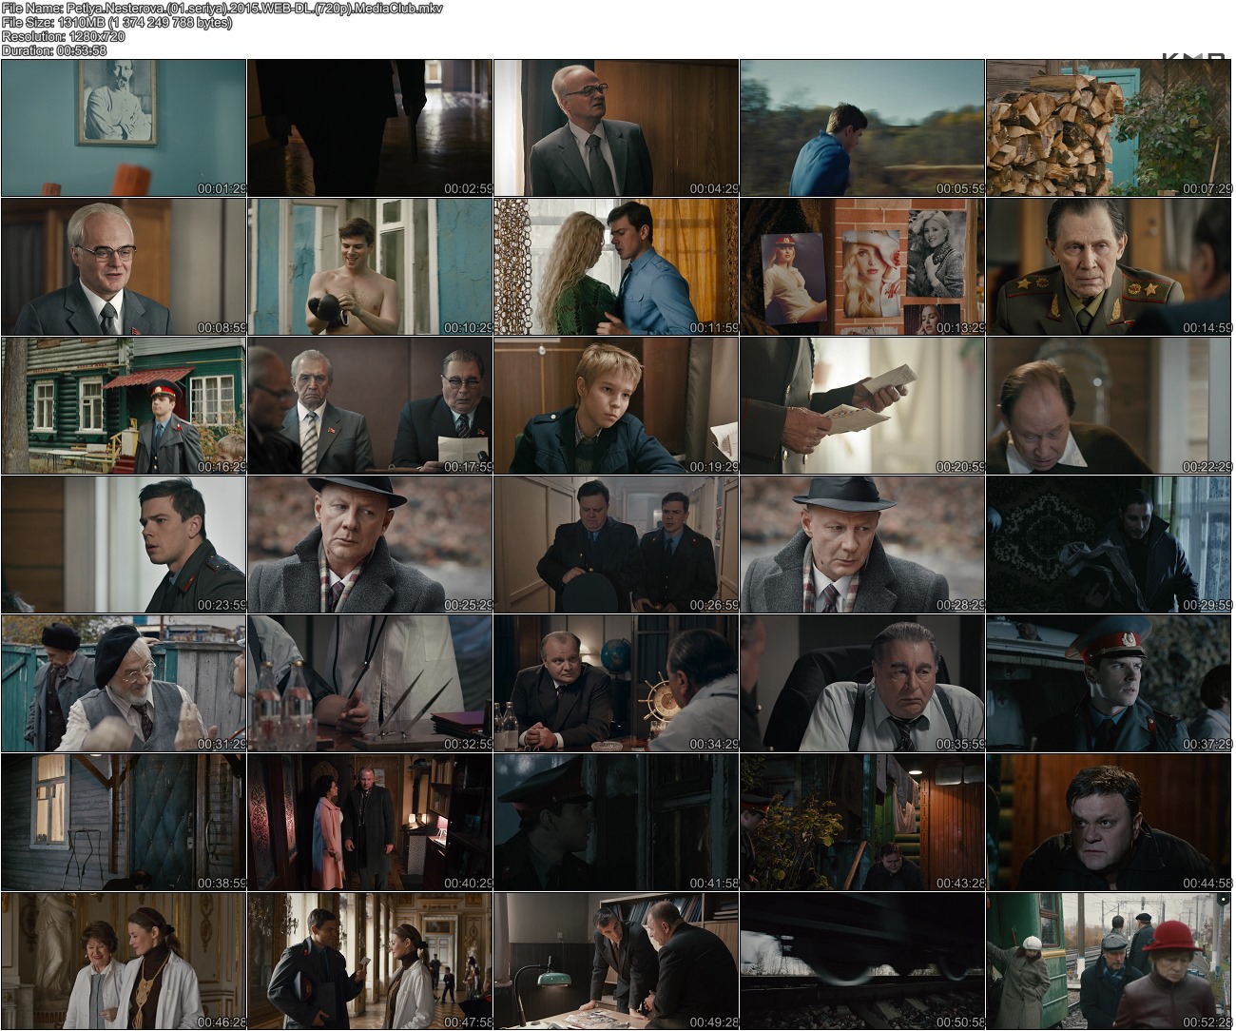Click the military general frame at 00:14:59
Screen dimensions: 1236x1031
pos(1109,267)
